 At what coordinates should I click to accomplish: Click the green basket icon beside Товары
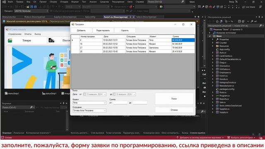(10, 41)
